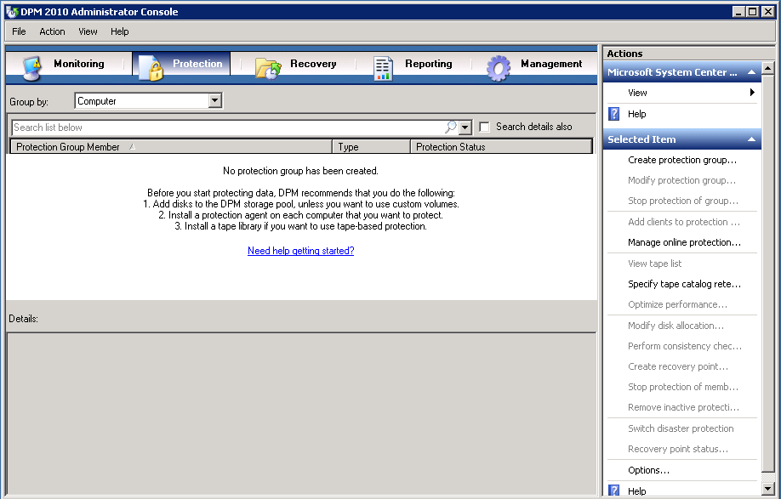Click Stop protection of member action
The height and width of the screenshot is (499, 781).
coord(683,387)
